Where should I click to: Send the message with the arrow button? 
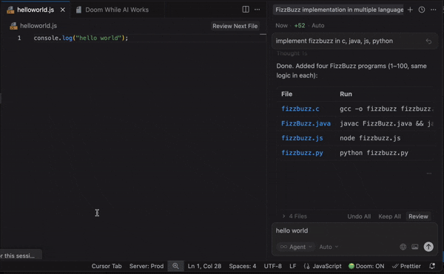pyautogui.click(x=428, y=247)
